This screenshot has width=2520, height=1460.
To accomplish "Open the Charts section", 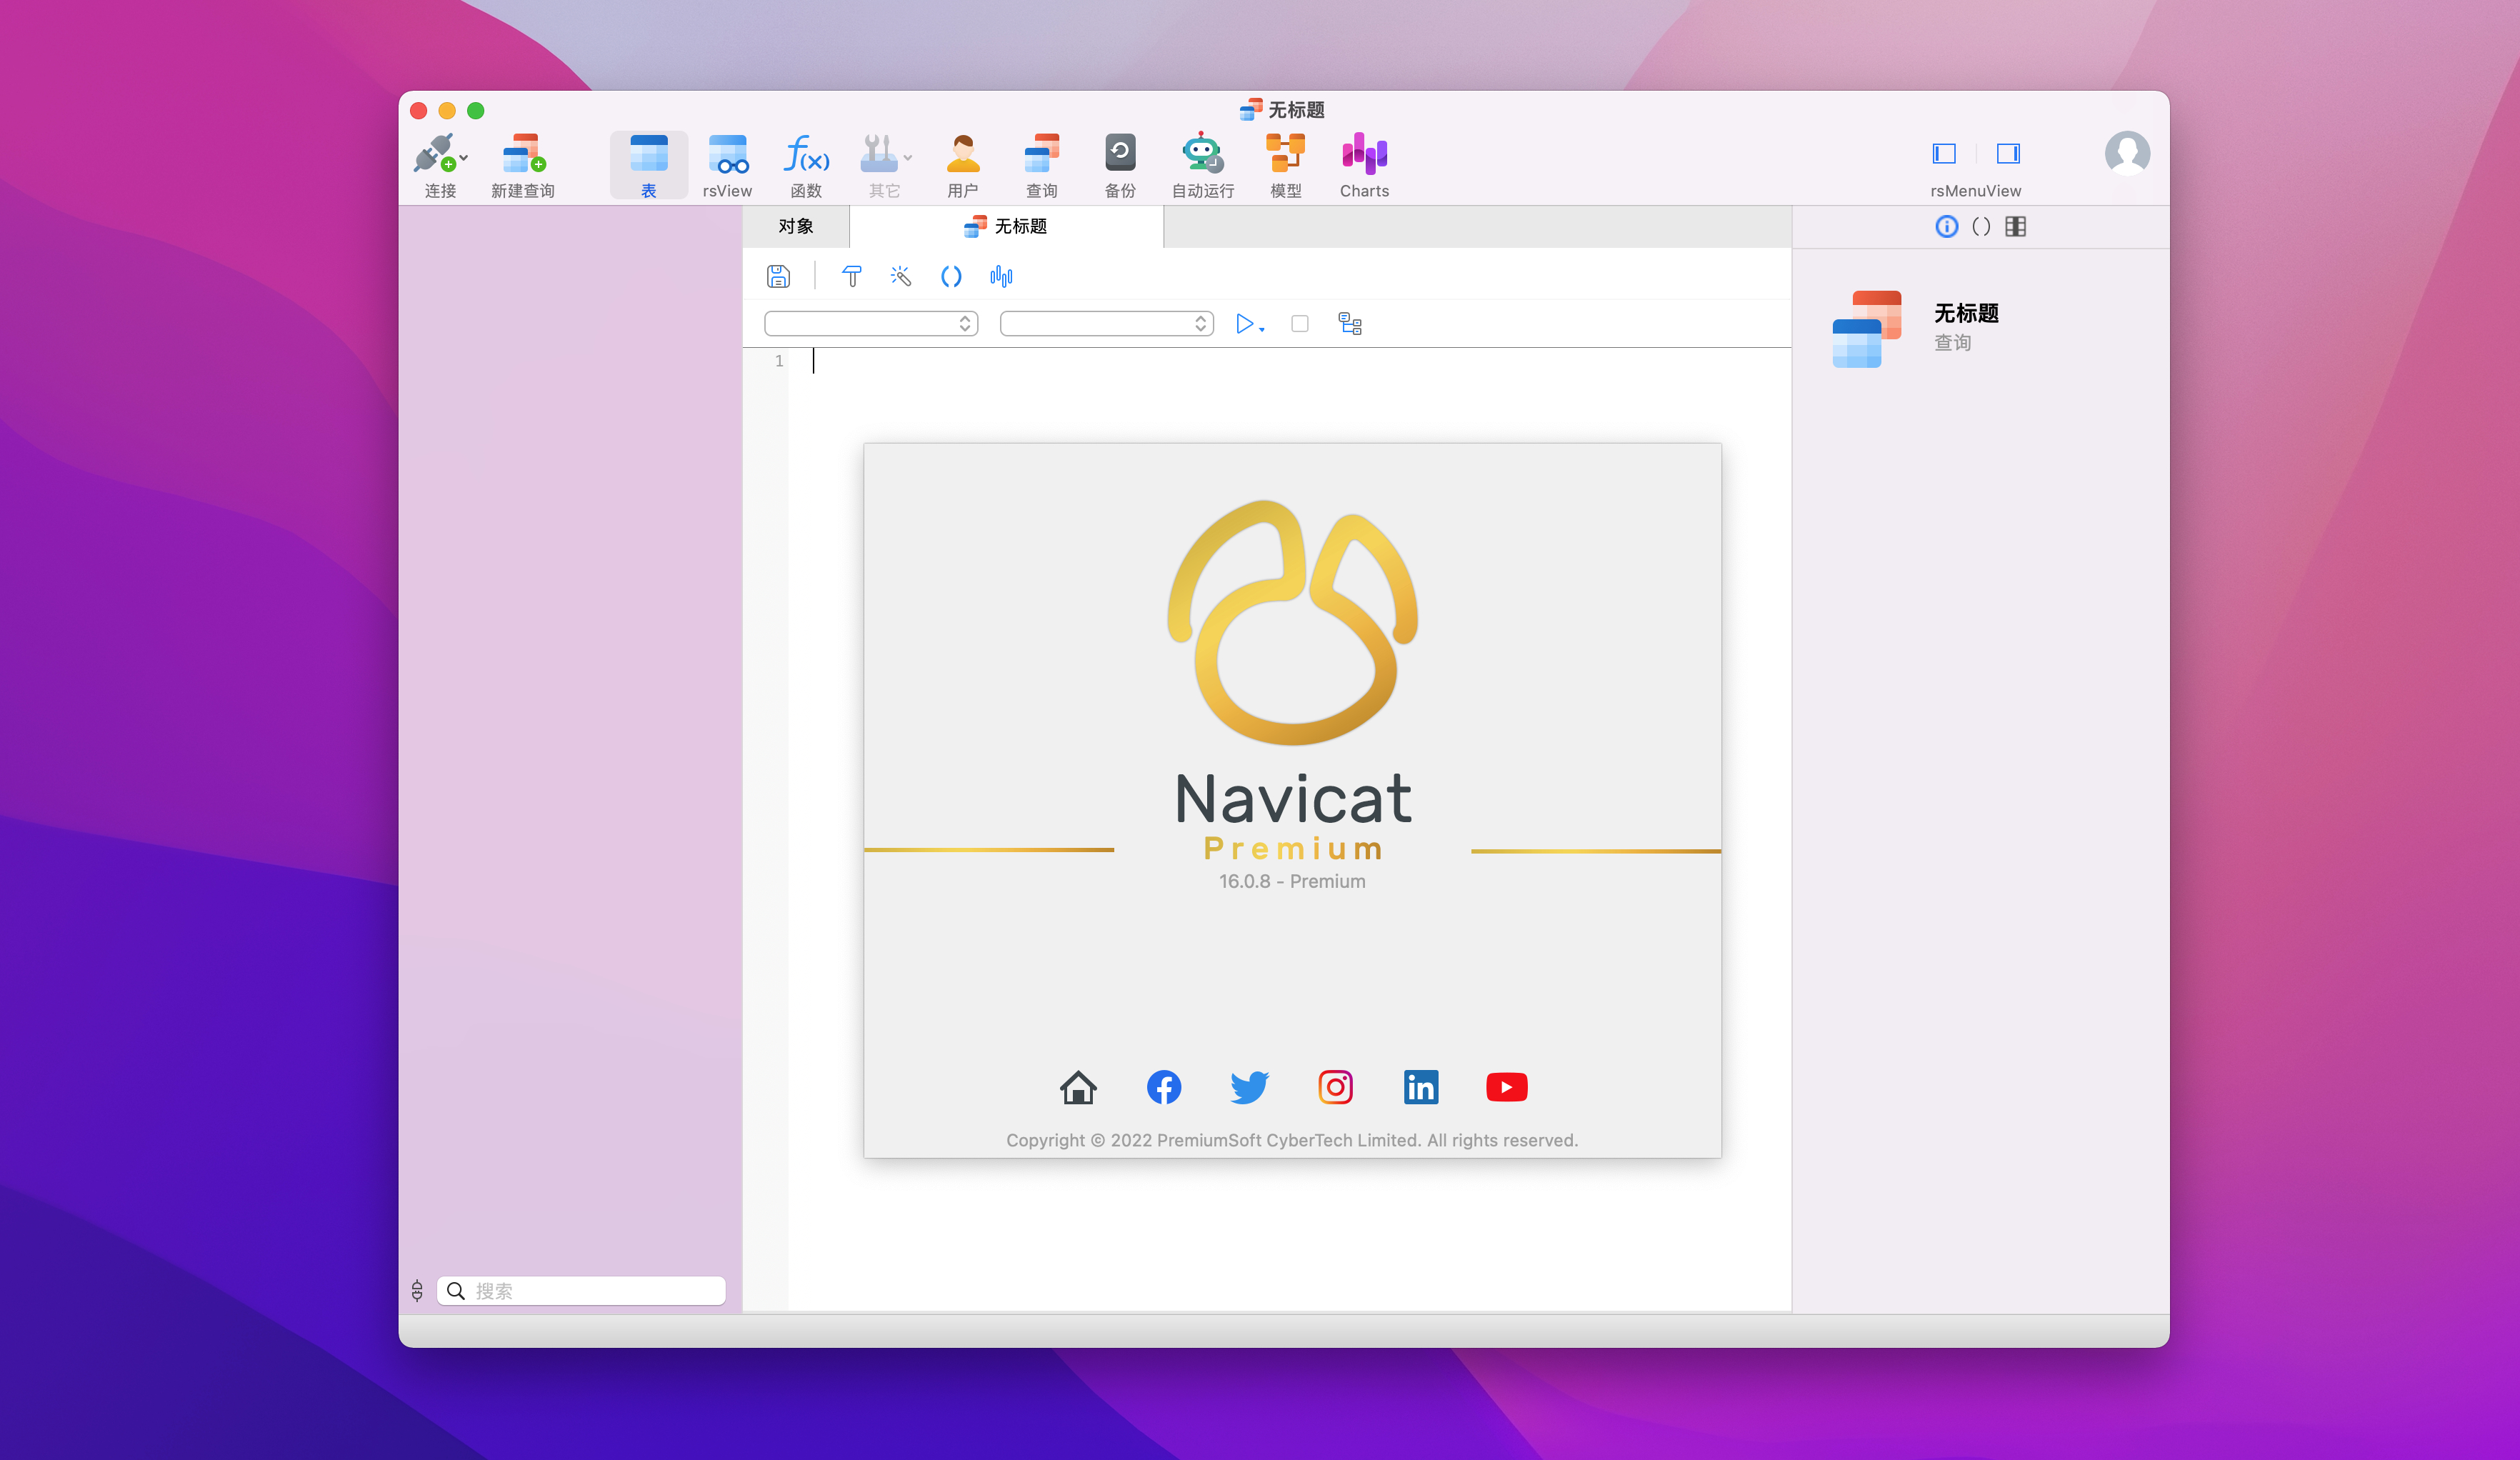I will [1363, 155].
